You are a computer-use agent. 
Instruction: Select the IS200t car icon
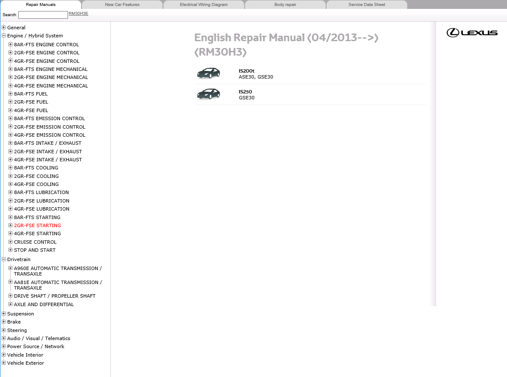click(x=208, y=73)
